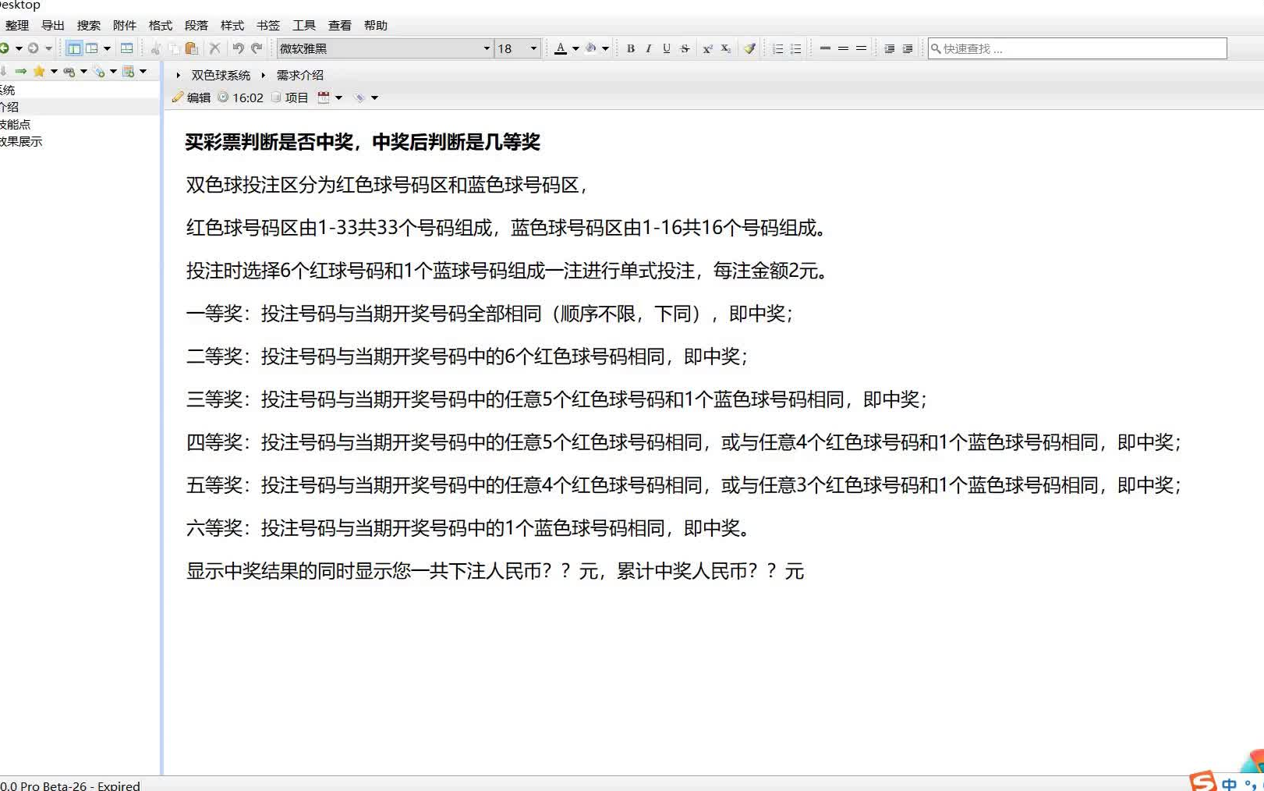Open the calendar icon in note header
Viewport: 1264px width, 791px height.
click(324, 98)
